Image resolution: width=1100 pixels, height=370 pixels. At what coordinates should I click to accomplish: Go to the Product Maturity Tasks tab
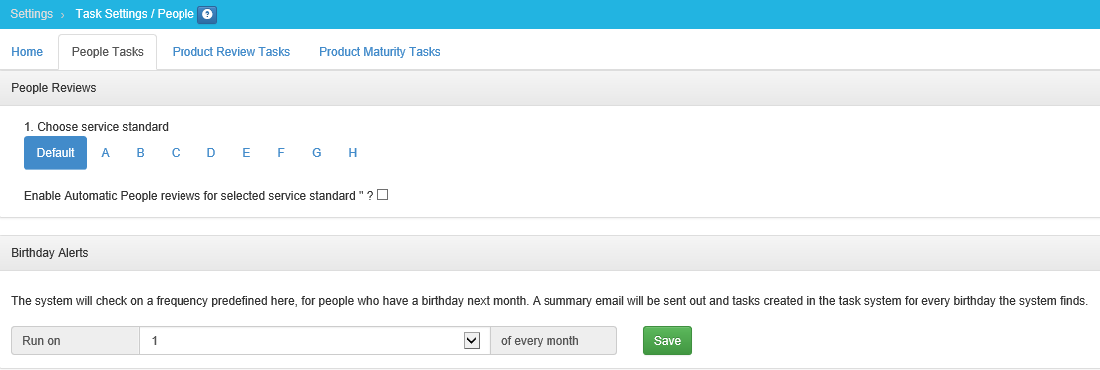[380, 52]
